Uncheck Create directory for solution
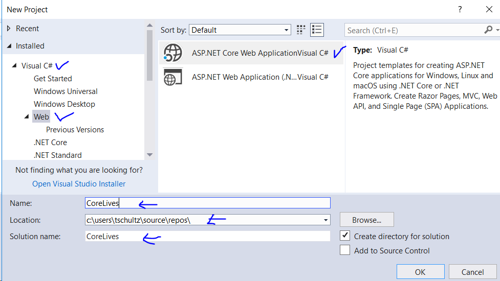Viewport: 500px width, 281px height. pyautogui.click(x=345, y=236)
